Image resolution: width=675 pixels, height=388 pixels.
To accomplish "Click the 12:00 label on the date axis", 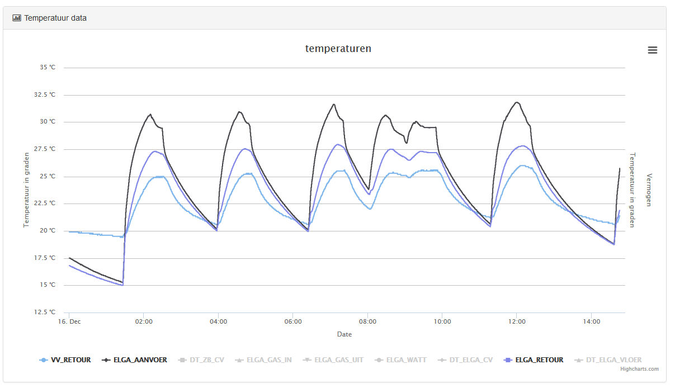I will coord(517,321).
